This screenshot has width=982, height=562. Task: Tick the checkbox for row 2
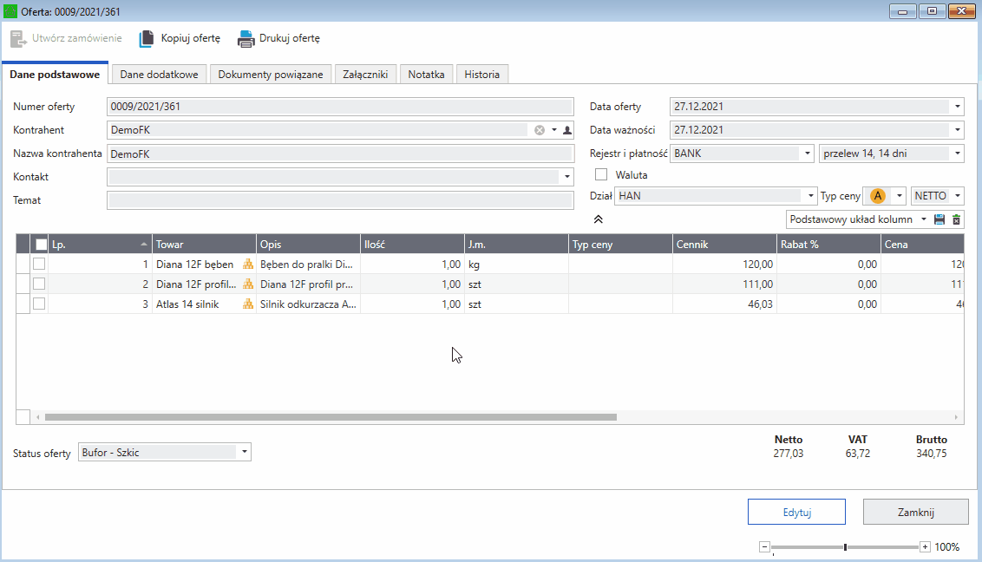39,284
